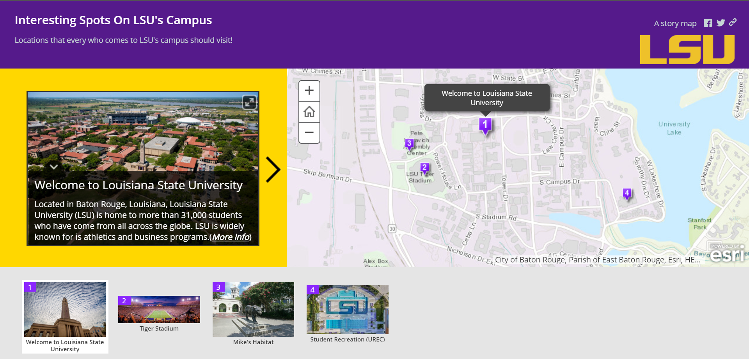This screenshot has width=749, height=359.
Task: Reset map to home extent
Action: [x=309, y=112]
